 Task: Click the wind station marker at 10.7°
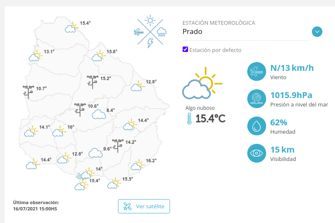click(x=28, y=91)
